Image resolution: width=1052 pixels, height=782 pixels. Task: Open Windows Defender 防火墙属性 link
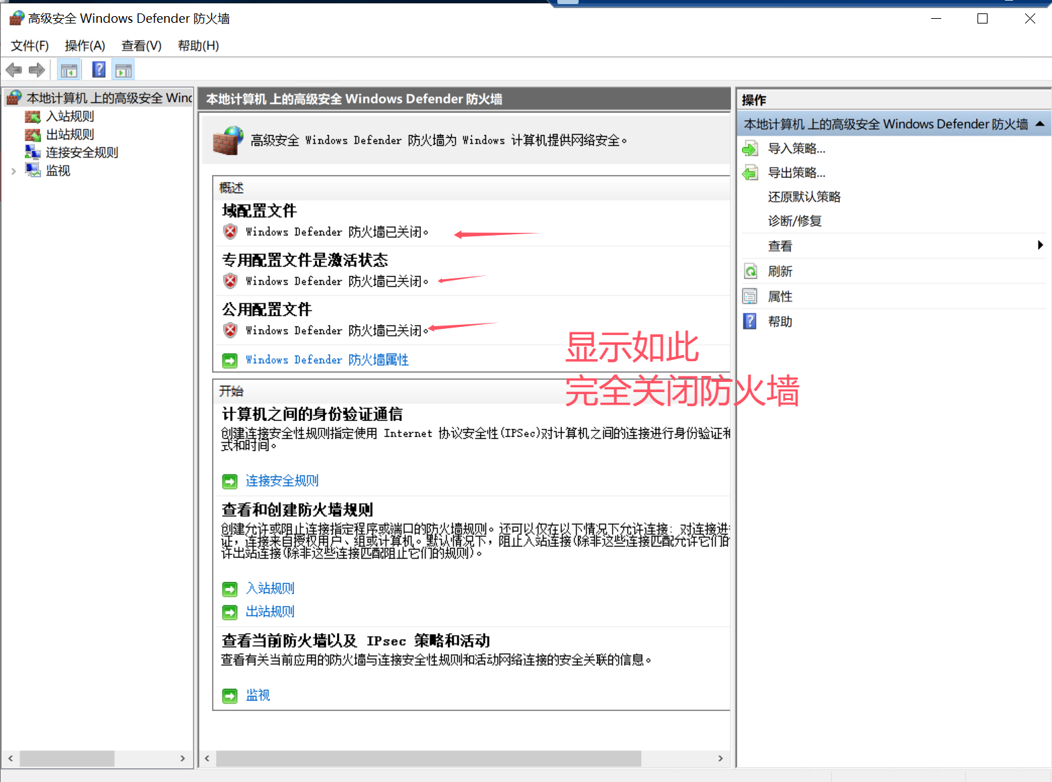click(x=327, y=360)
